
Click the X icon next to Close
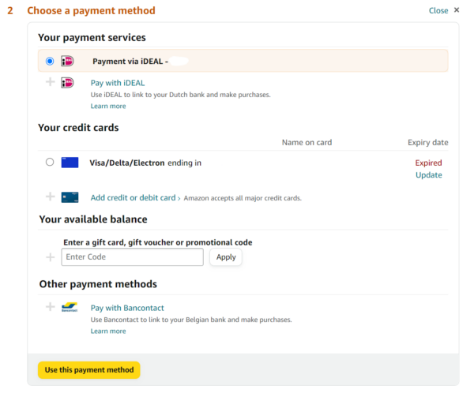pos(457,10)
